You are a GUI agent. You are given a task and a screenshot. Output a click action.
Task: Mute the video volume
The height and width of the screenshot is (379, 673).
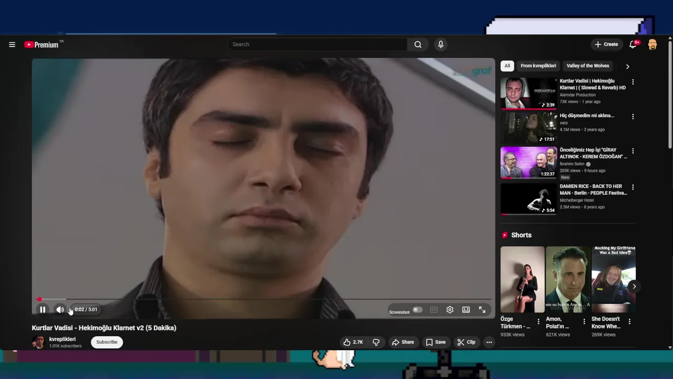pyautogui.click(x=60, y=310)
